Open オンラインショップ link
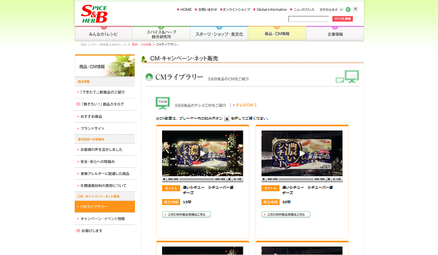 click(x=235, y=10)
